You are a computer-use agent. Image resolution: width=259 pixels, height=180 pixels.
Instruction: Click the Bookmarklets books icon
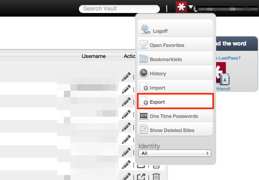click(x=144, y=58)
